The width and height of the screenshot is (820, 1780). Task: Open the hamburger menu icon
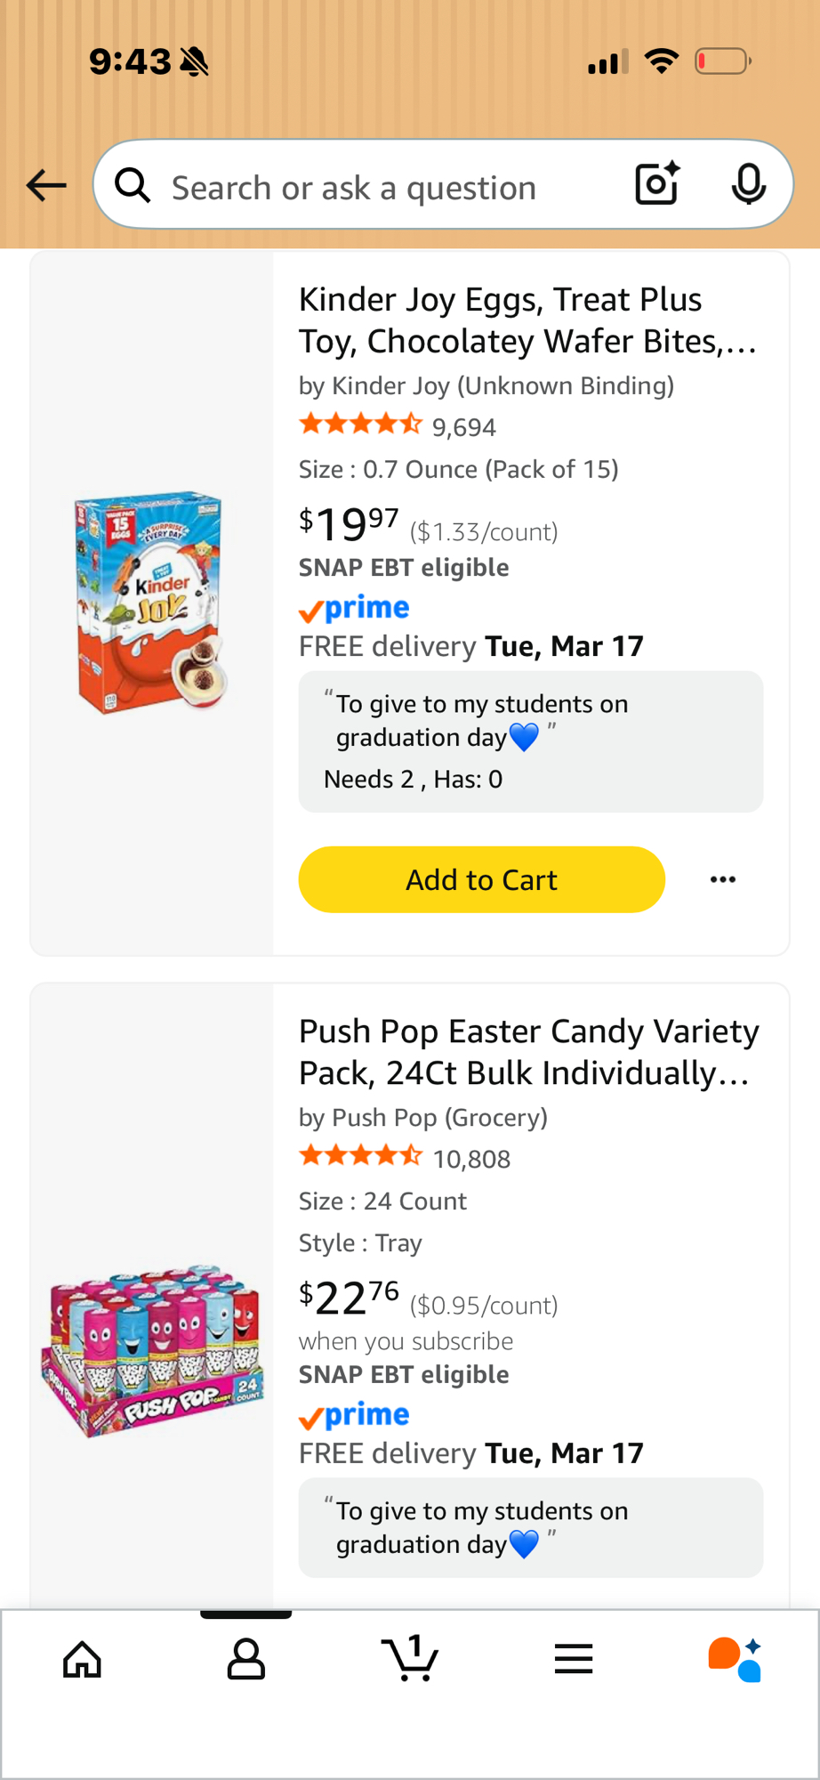click(x=574, y=1659)
